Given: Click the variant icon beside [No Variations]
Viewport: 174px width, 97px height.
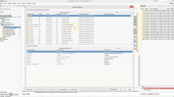Looking at the screenshot, I should (x=2, y=20).
